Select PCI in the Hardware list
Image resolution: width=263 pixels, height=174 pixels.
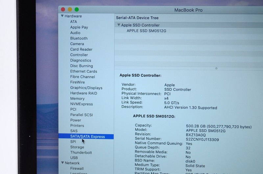click(73, 109)
